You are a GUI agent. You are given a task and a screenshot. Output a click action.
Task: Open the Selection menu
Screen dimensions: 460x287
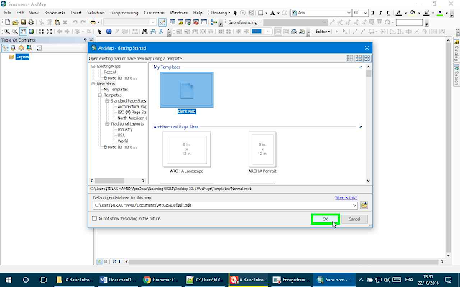tap(96, 13)
